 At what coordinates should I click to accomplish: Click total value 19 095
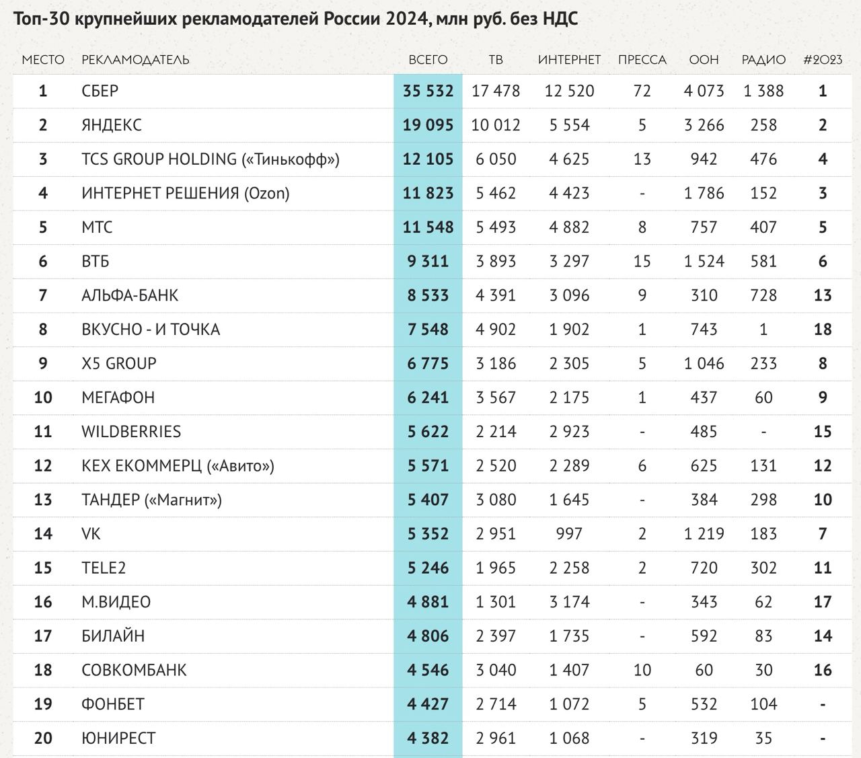[x=428, y=125]
